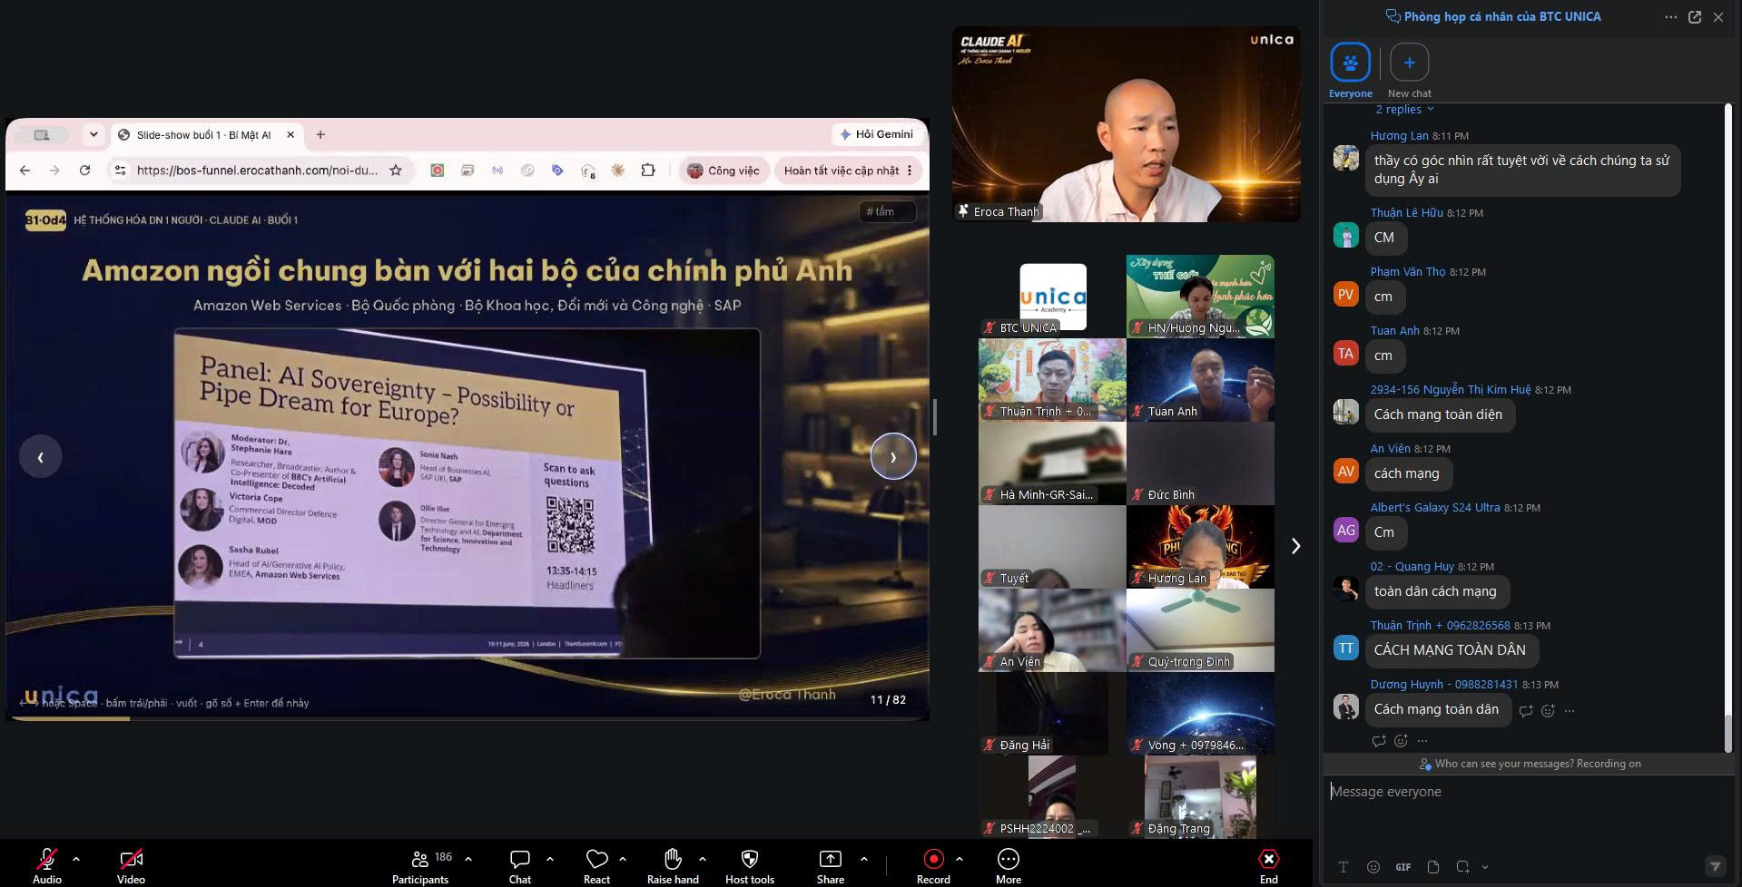Open the More options menu in toolbar
1742x887 pixels.
[1009, 865]
